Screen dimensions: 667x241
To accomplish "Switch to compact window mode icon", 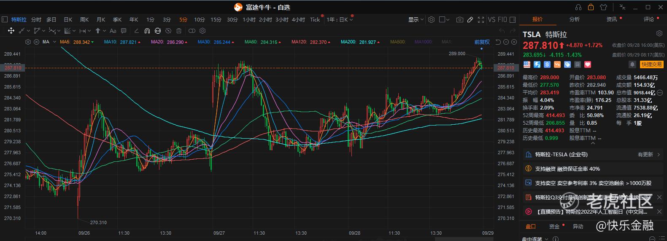I will tap(623, 7).
